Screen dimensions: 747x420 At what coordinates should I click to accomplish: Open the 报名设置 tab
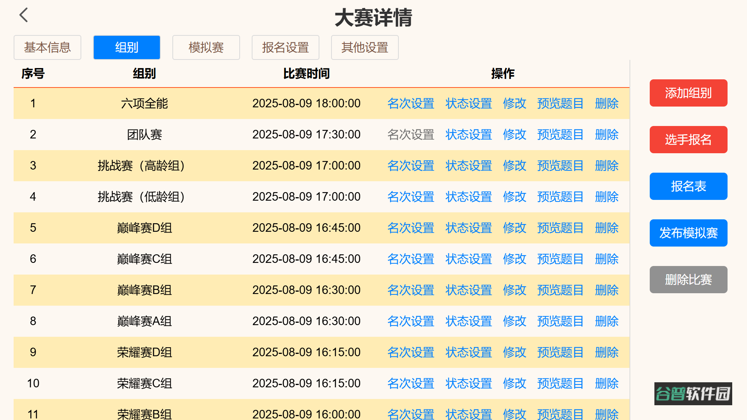[286, 47]
